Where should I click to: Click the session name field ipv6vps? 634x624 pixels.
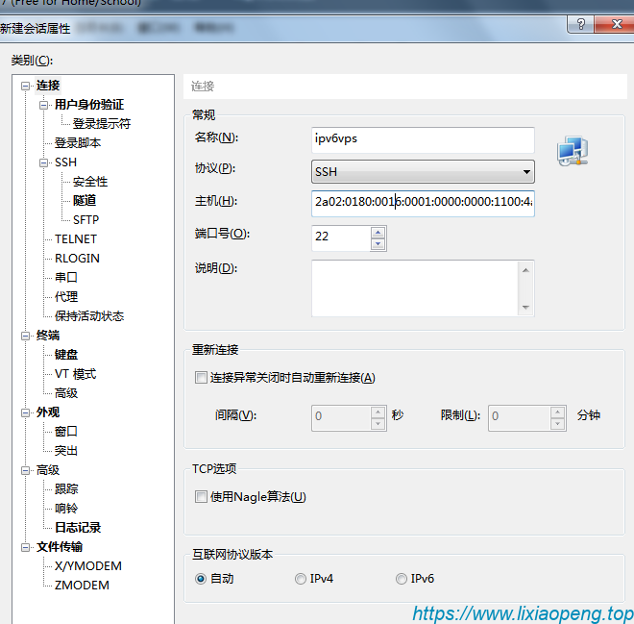[x=423, y=139]
